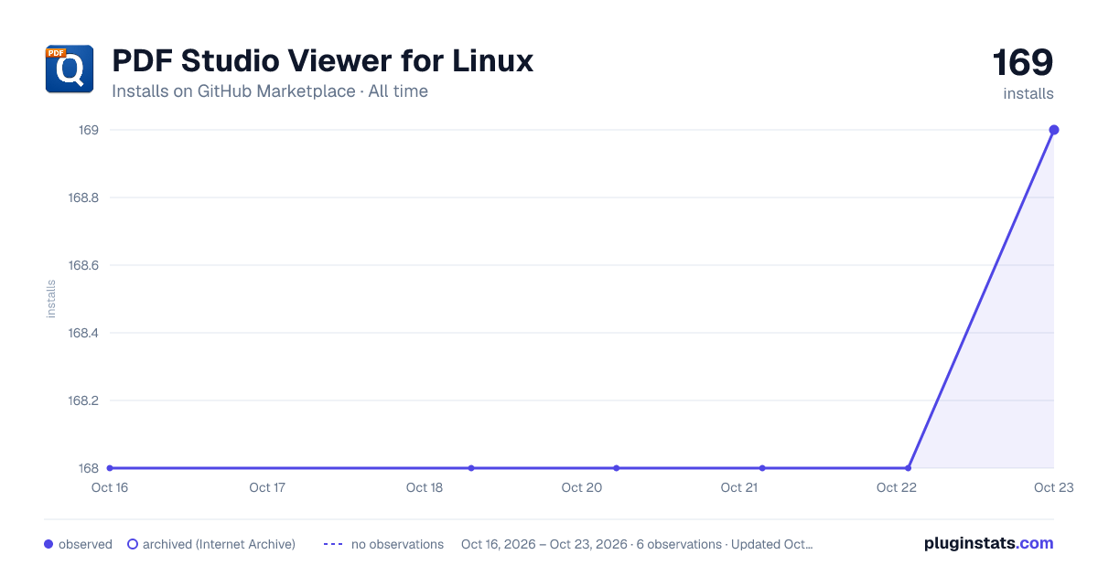Click the 'Oct 16, 2026 – Oct 23, 2026' date range text

(544, 544)
